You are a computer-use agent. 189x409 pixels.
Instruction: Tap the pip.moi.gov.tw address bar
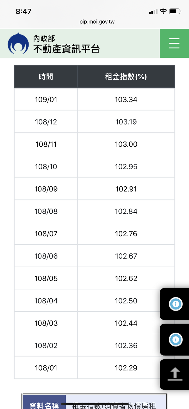click(97, 22)
